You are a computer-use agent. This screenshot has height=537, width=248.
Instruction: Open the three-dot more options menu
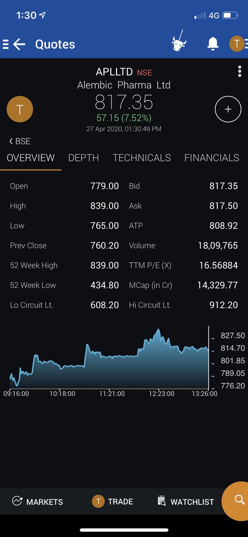[240, 72]
